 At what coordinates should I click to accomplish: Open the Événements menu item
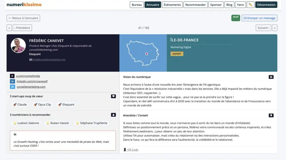pos(172,5)
